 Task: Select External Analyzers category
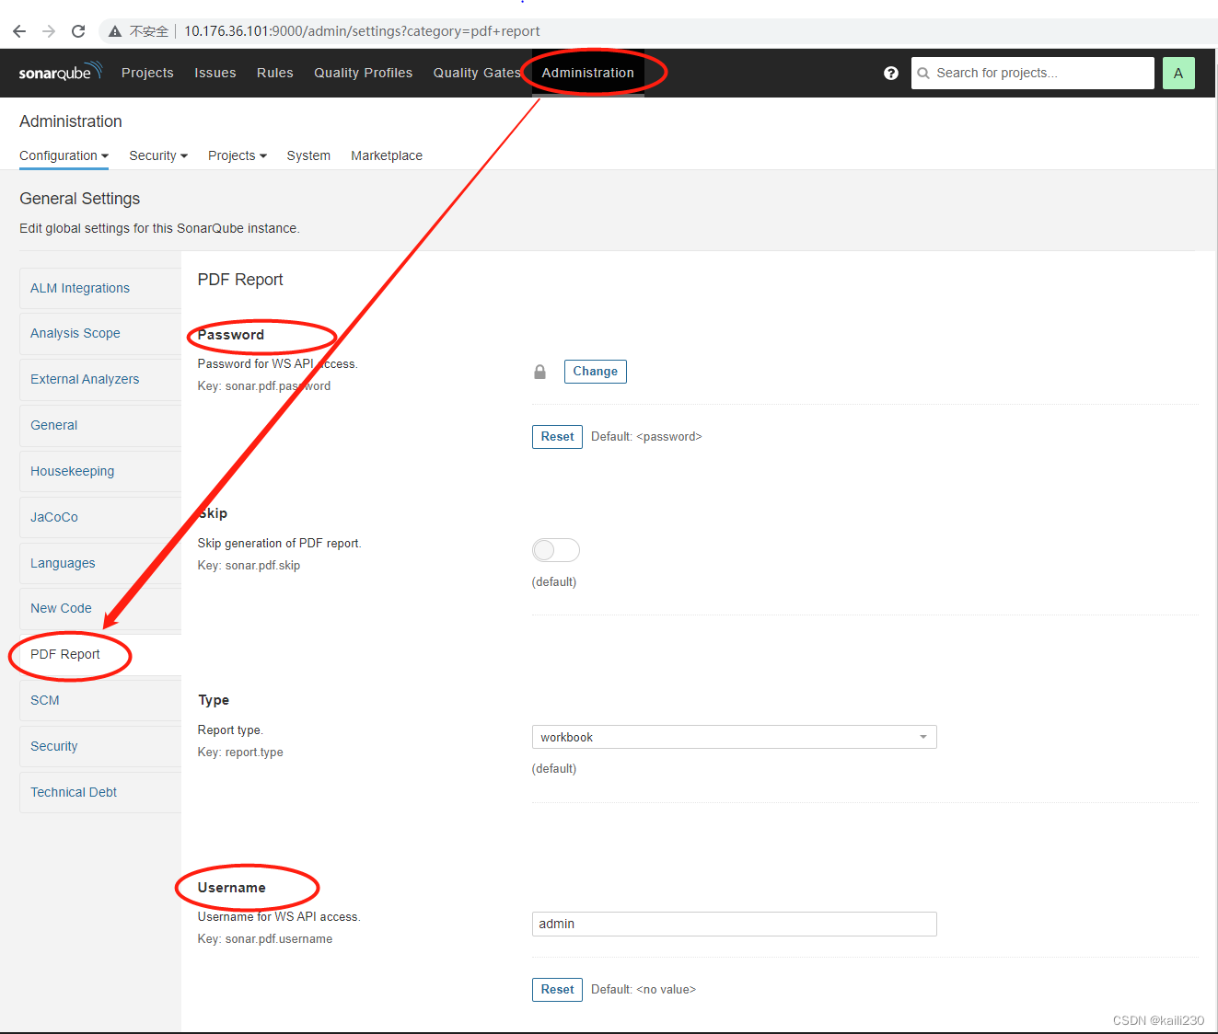tap(100, 379)
